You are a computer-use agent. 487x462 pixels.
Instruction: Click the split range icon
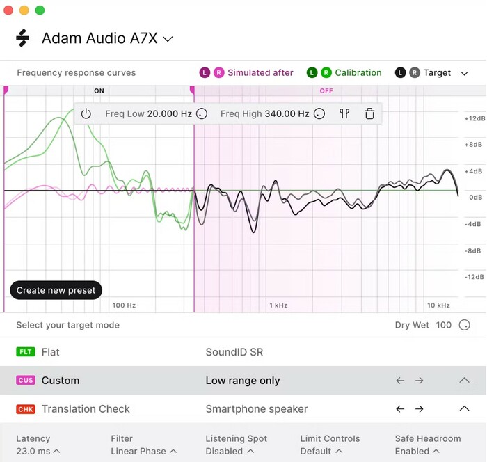[x=344, y=113]
